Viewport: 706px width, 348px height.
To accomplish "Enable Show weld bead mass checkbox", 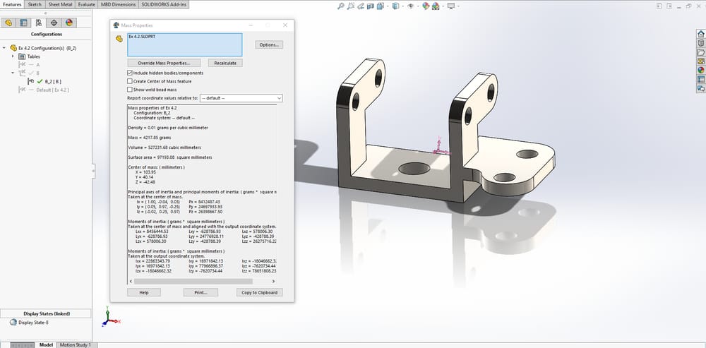I will (130, 90).
